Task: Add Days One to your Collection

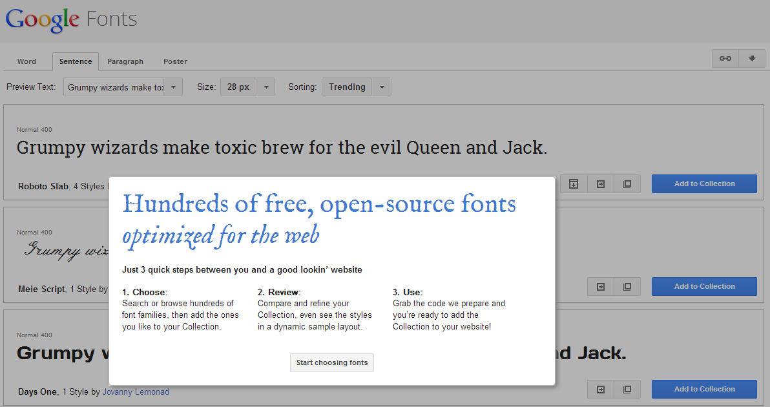Action: click(703, 389)
